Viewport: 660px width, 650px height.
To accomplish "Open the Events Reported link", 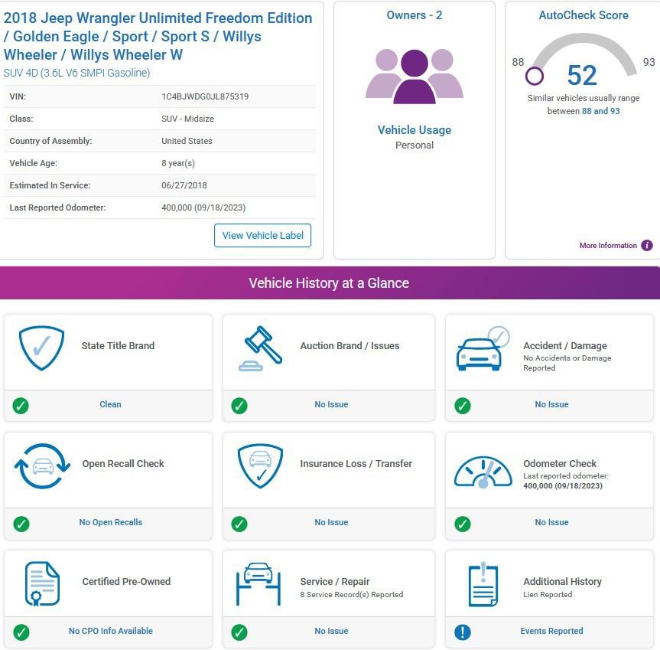I will 551,631.
